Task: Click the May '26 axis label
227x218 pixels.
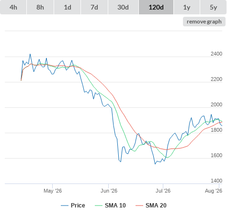Action: coord(53,191)
